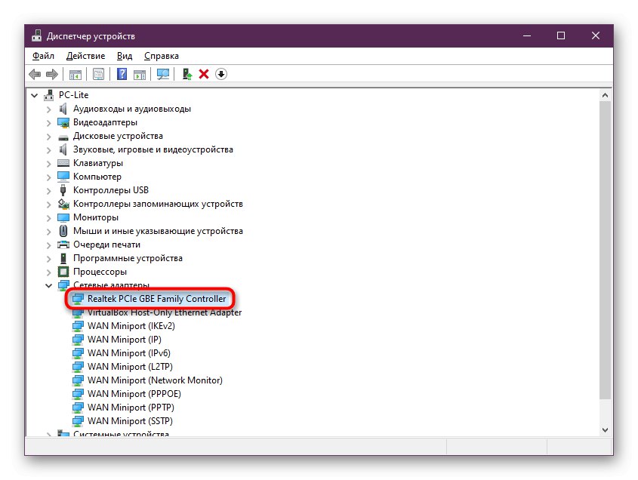Click the Аудиовходы и аудиовыходы speaker icon
Viewport: 638px width, 480px height.
point(63,109)
